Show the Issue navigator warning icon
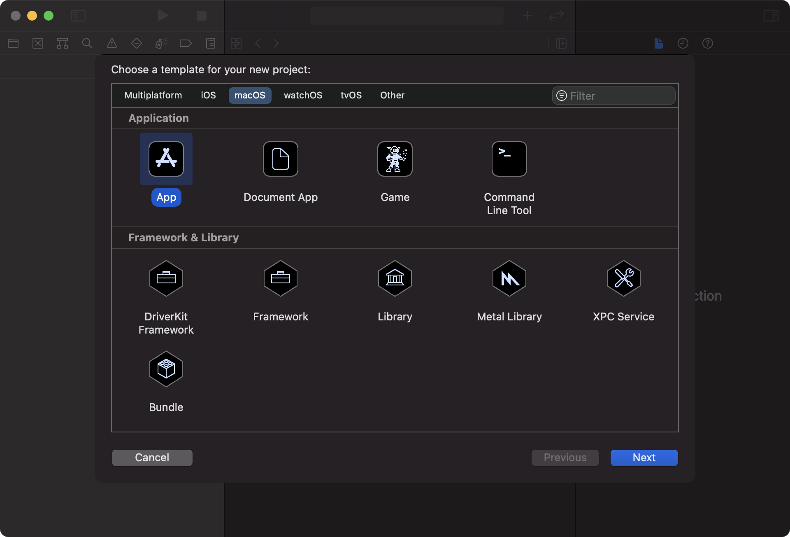Screen dimensions: 790x537 (112, 43)
